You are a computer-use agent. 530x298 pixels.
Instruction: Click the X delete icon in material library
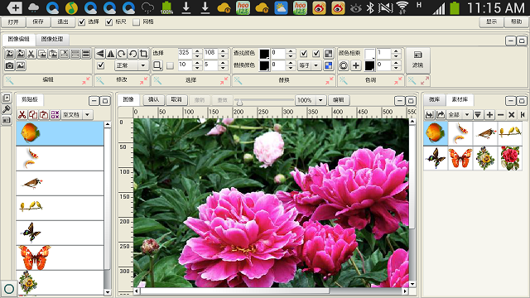[x=512, y=115]
